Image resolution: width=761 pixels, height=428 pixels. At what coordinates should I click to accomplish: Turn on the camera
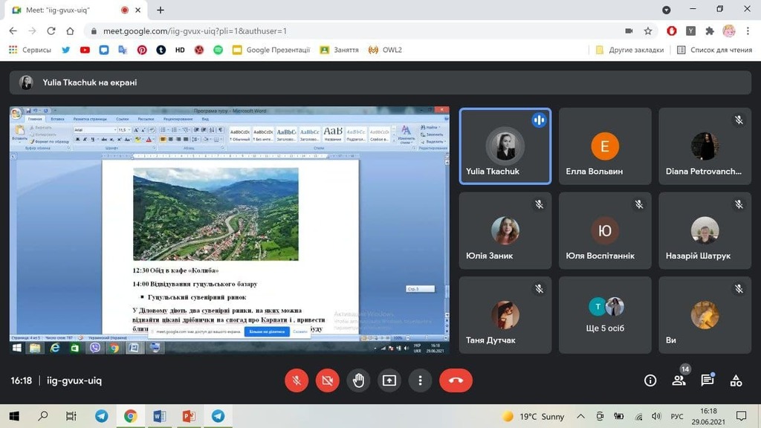(327, 380)
